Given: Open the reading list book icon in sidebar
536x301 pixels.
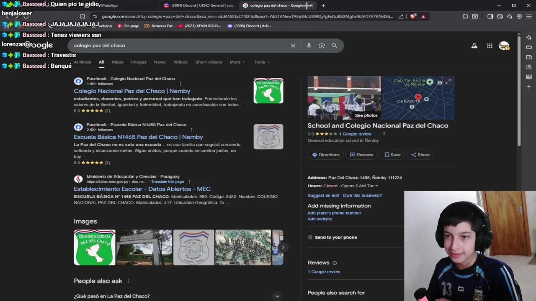Looking at the screenshot, I should coord(529,77).
